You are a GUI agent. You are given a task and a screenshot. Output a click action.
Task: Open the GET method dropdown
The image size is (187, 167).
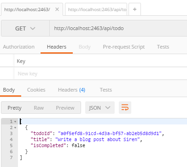(x=25, y=29)
